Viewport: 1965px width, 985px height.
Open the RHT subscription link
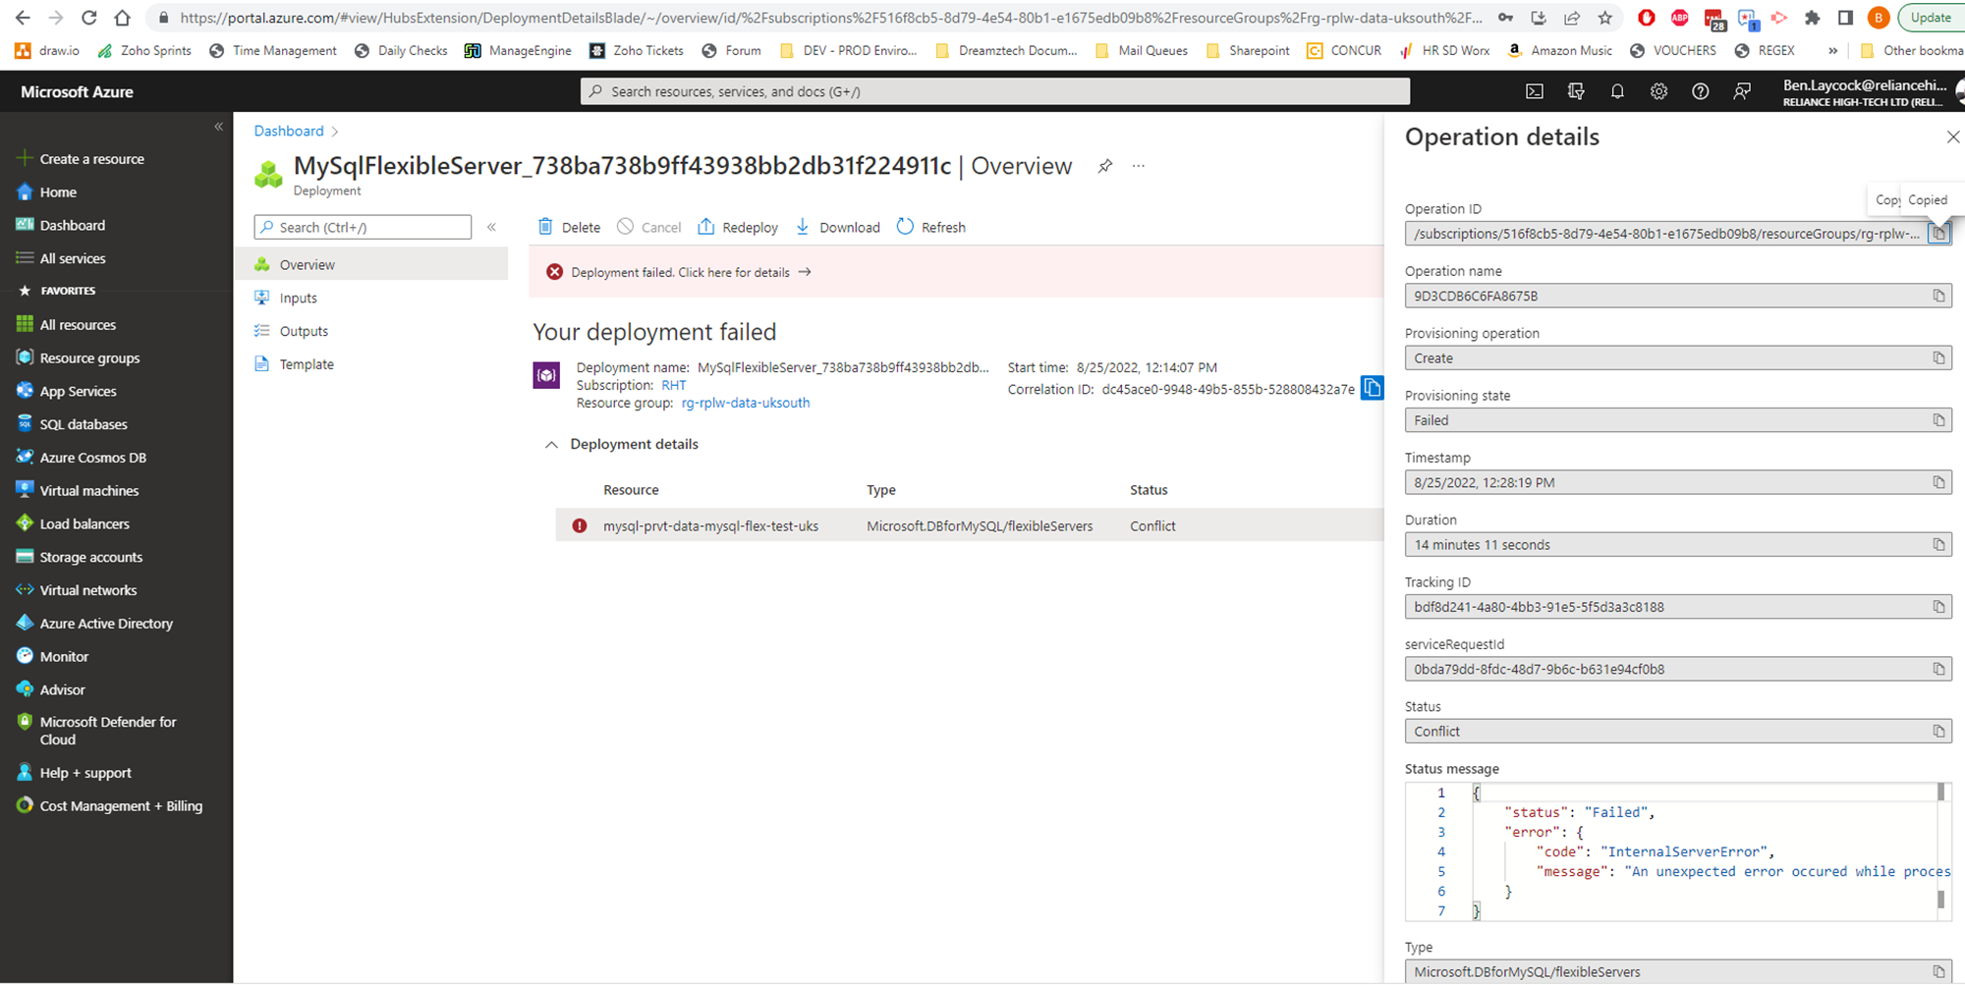[674, 385]
